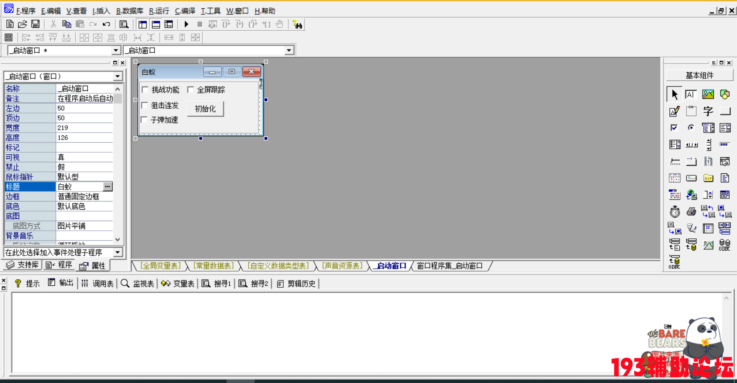Open the left _启动窗口 * combo dropdown
This screenshot has width=737, height=383.
116,50
